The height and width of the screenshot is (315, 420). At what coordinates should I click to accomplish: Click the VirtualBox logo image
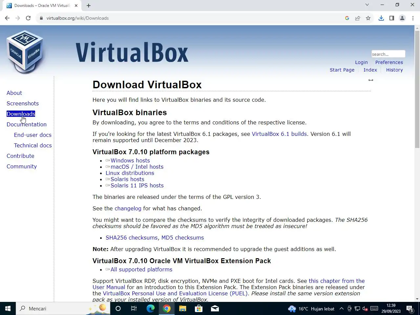25,52
